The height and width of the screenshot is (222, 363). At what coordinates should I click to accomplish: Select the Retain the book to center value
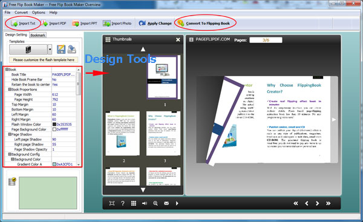coord(64,85)
